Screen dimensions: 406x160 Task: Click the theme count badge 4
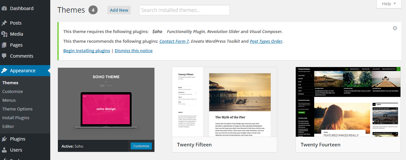tap(93, 10)
